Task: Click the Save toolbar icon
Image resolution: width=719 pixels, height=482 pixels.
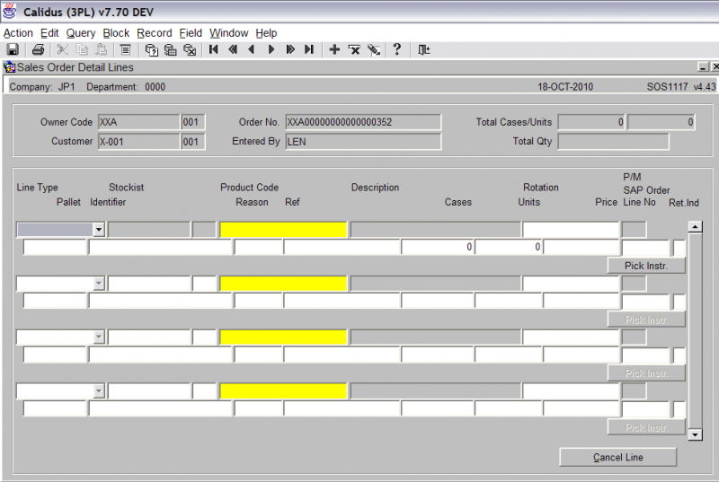Action: coord(13,49)
